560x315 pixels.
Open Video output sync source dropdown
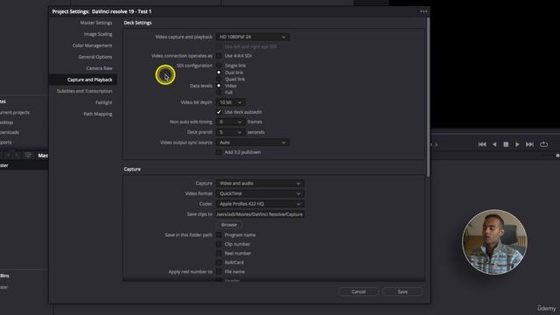[x=252, y=143]
